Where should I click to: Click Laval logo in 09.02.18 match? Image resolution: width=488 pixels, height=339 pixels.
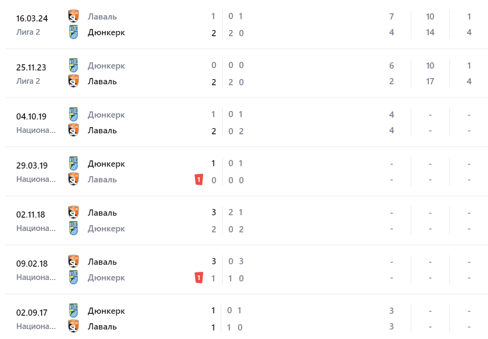[73, 262]
